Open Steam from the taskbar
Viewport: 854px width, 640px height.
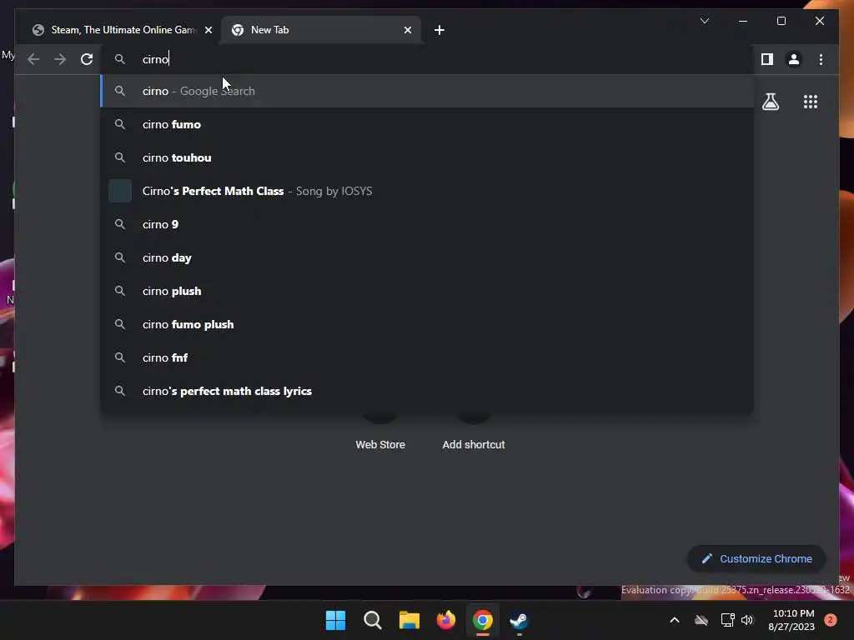pyautogui.click(x=519, y=620)
